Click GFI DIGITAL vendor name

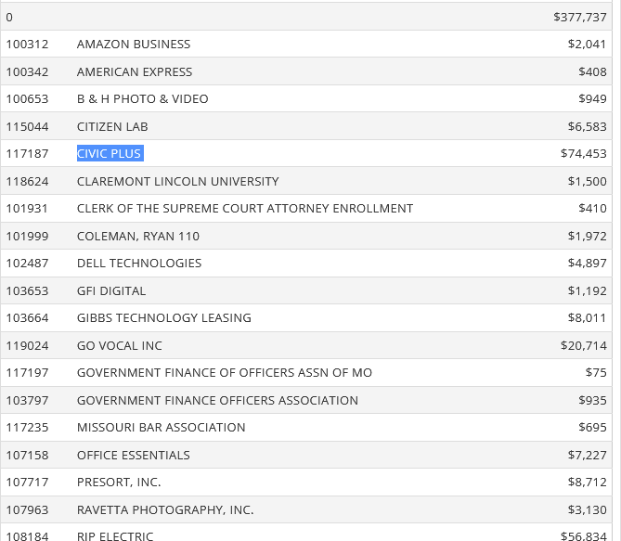click(111, 290)
